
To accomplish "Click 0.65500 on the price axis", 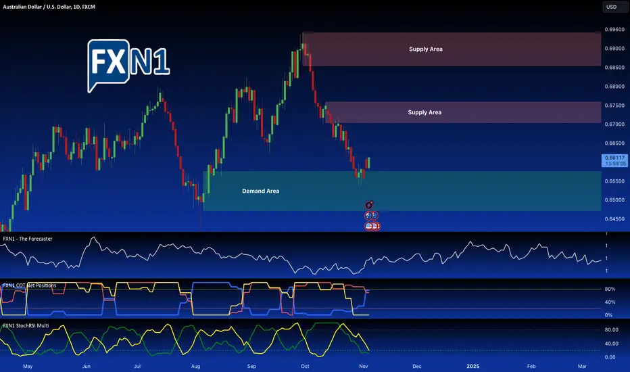I will (614, 181).
